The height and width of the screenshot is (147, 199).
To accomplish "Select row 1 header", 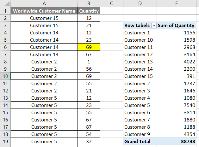I will coord(5,11).
